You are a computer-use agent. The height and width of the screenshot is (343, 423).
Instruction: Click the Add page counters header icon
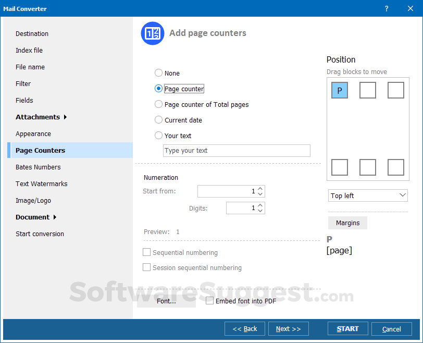click(152, 33)
